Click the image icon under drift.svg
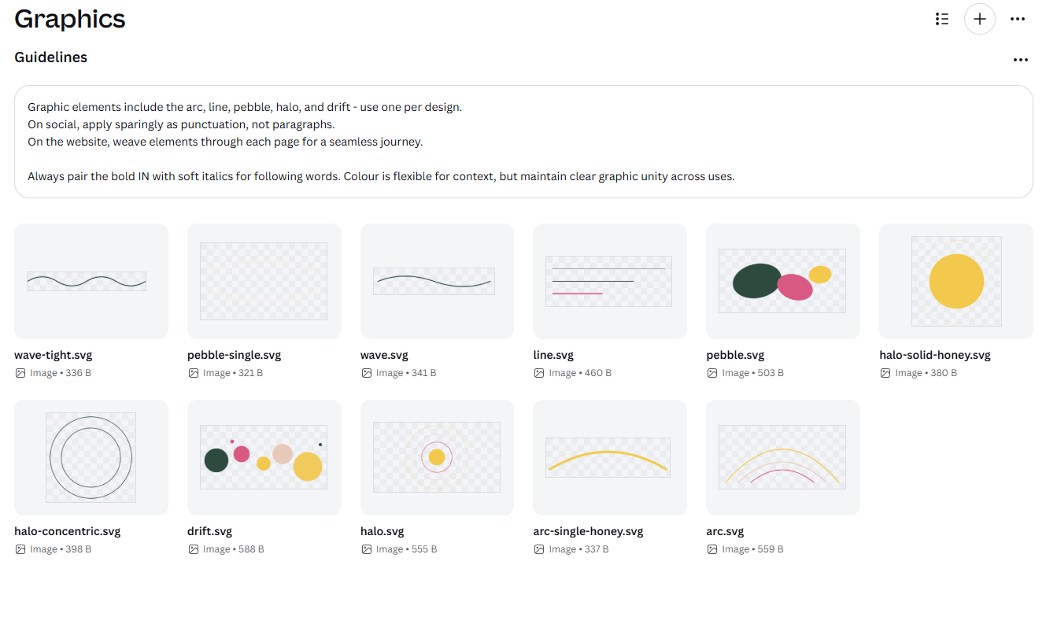The width and height of the screenshot is (1046, 639). [194, 549]
